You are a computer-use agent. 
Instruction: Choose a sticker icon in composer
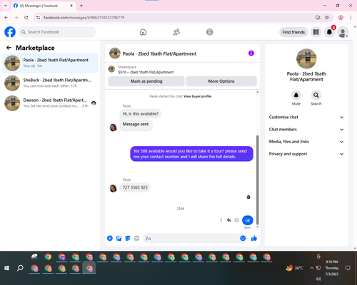click(128, 238)
